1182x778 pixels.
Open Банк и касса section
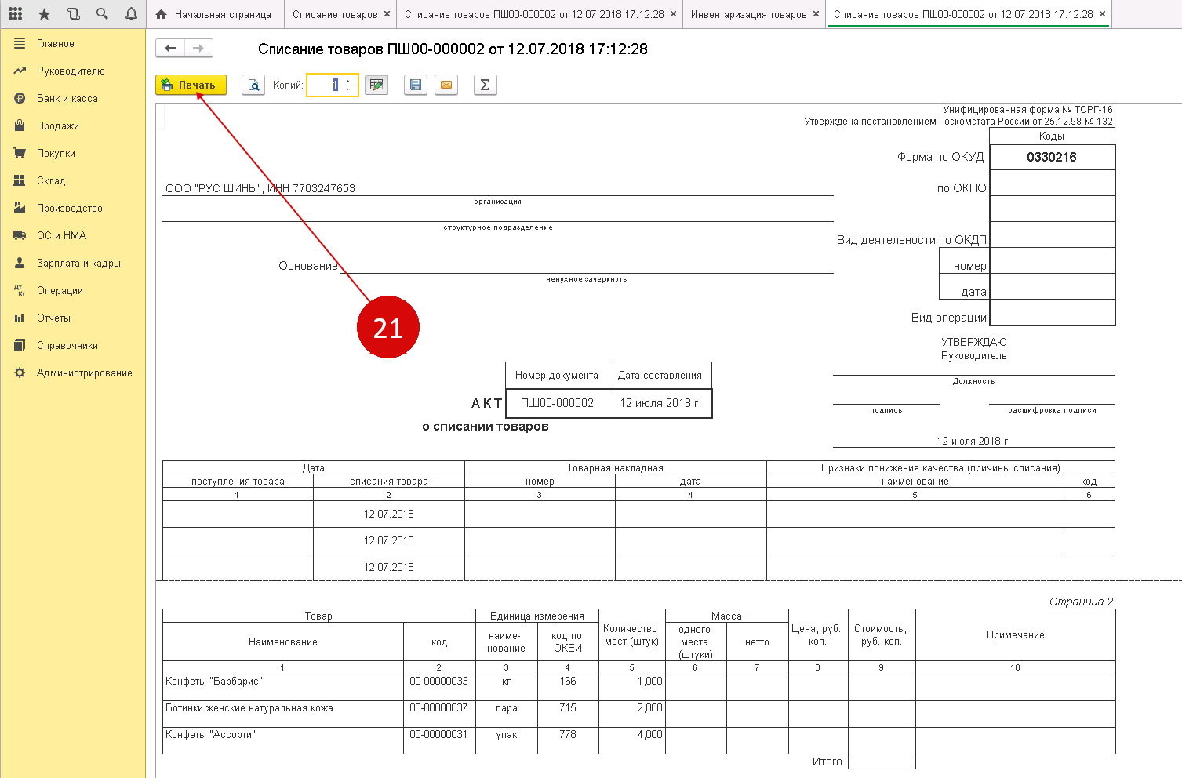pyautogui.click(x=73, y=99)
